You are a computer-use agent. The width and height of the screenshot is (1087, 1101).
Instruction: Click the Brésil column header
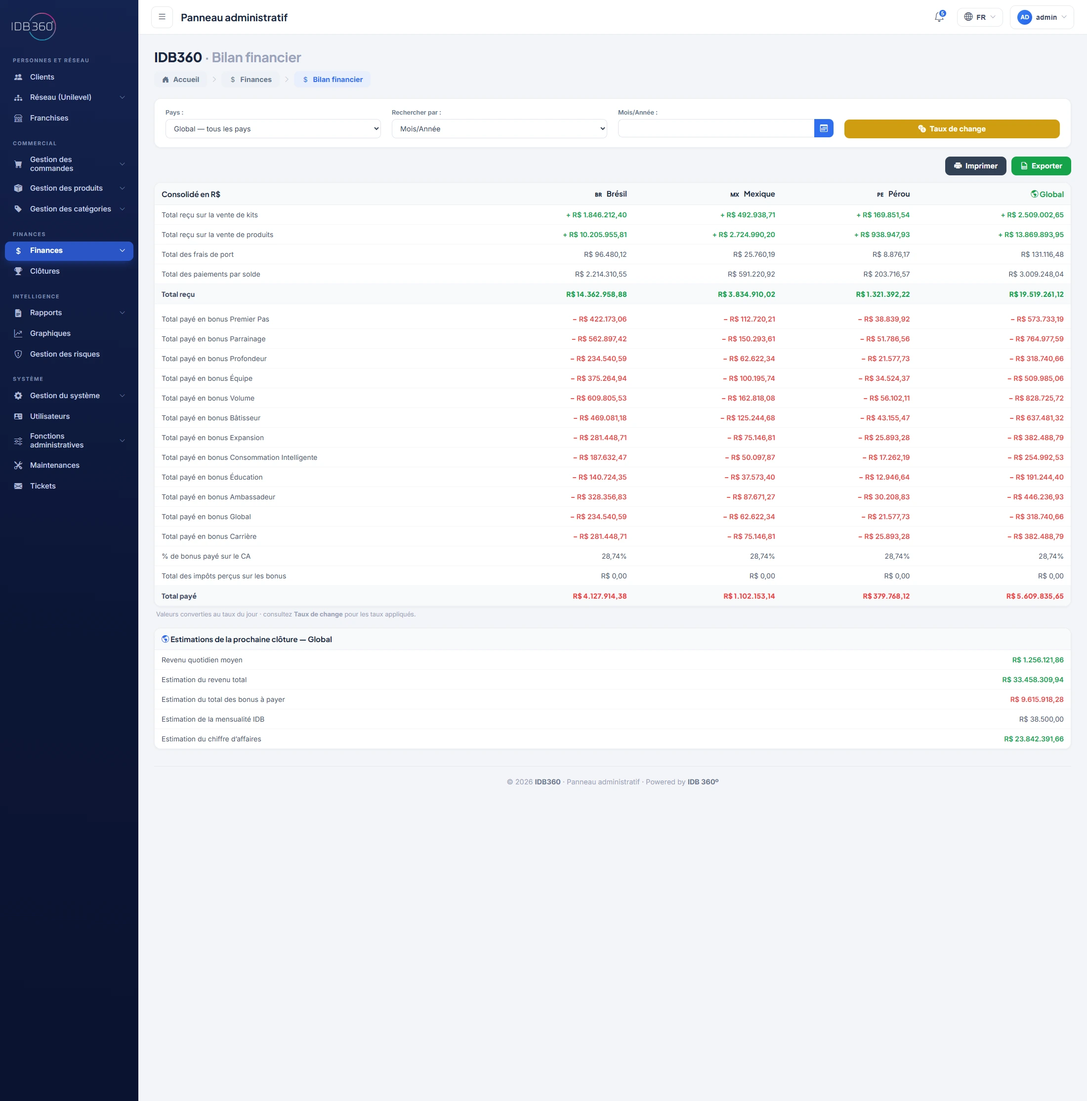(611, 194)
